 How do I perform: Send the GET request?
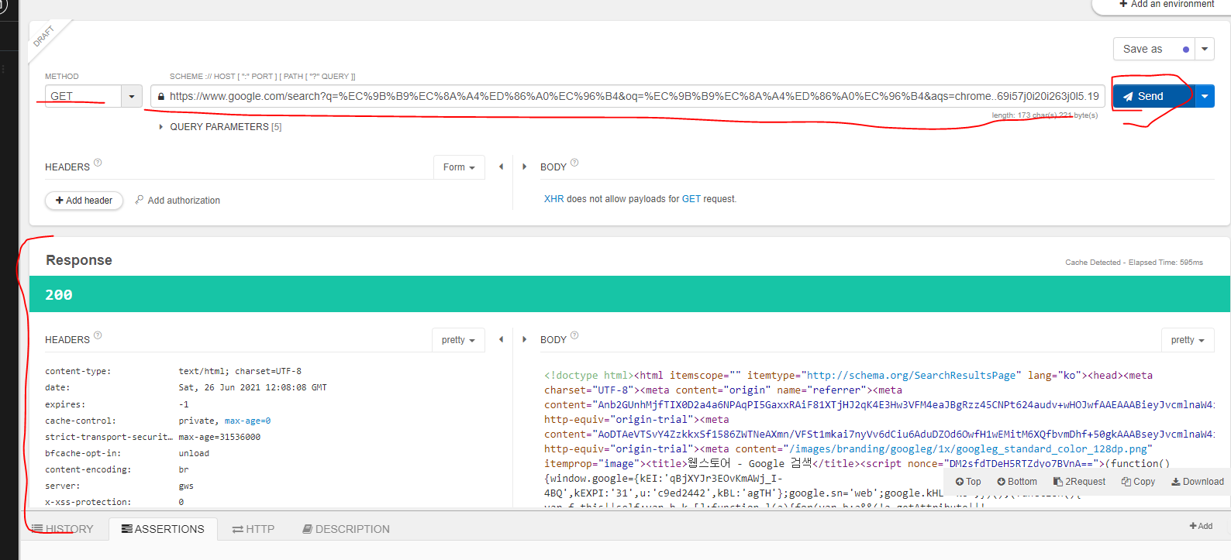coord(1153,96)
